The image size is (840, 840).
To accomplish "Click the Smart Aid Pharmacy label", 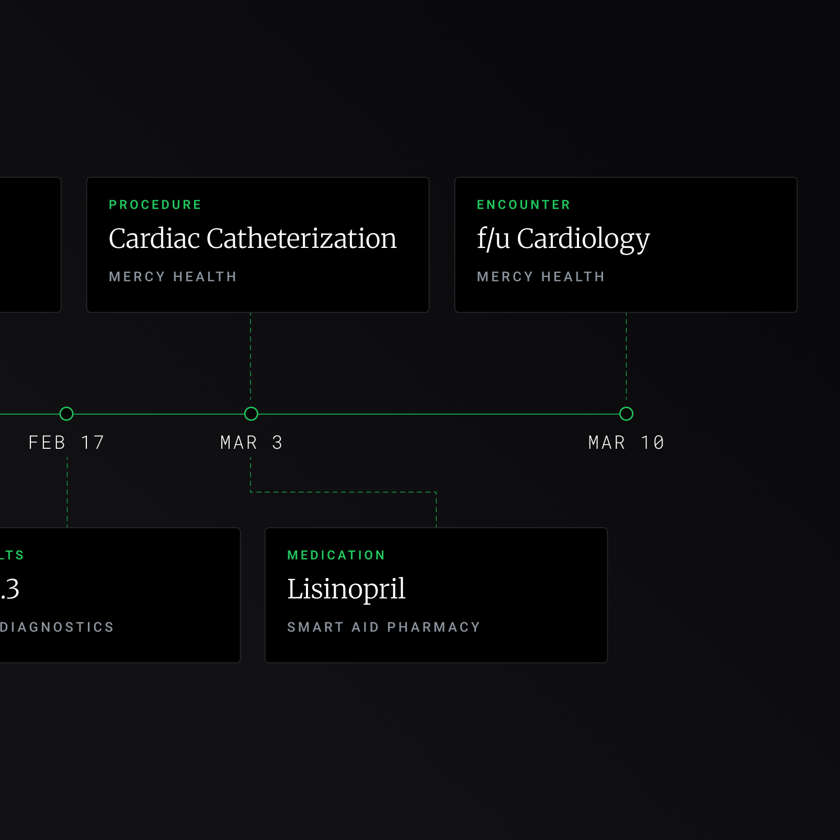I will 383,627.
